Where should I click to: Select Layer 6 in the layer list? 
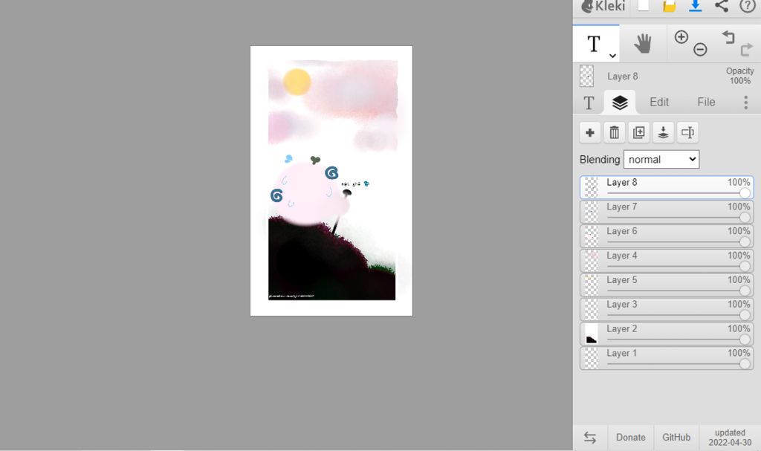click(x=667, y=236)
